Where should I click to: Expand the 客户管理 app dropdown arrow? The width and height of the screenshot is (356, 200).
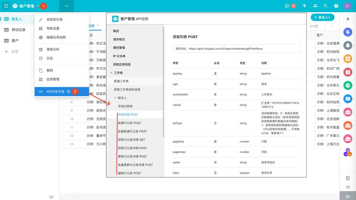click(37, 6)
